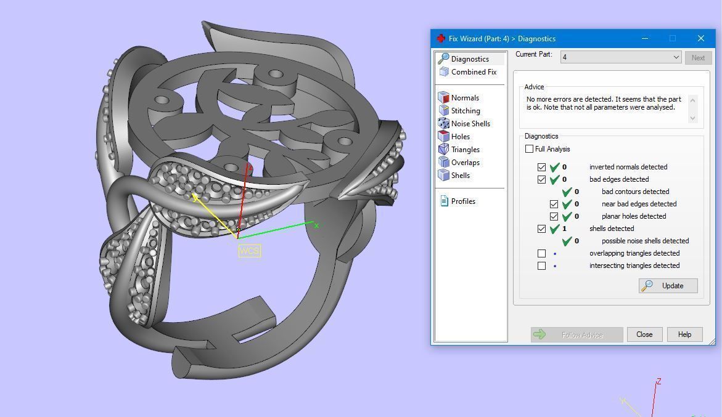722x417 pixels.
Task: Open the Noise Shells icon
Action: pyautogui.click(x=443, y=123)
